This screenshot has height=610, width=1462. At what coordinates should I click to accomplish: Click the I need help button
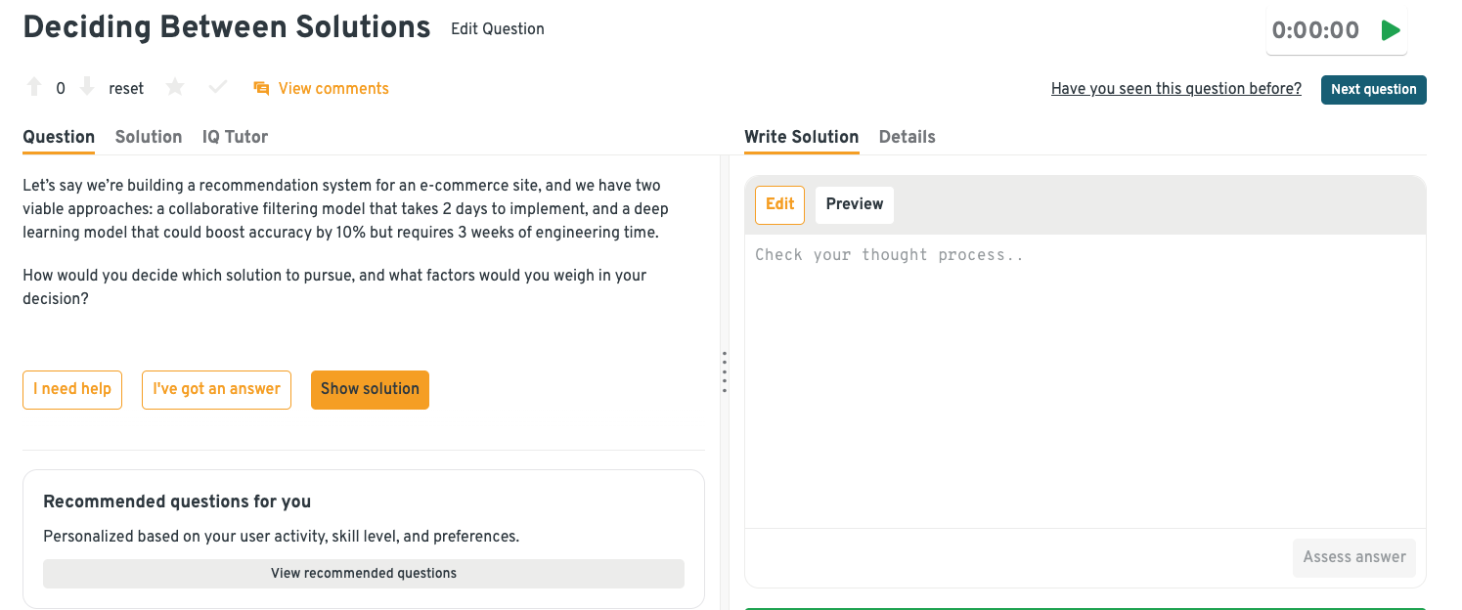(x=72, y=389)
